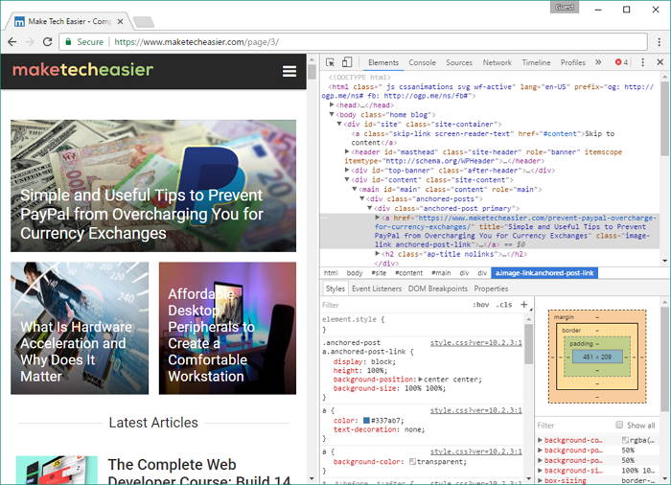Click the 451 × 209 box model content

click(x=597, y=357)
